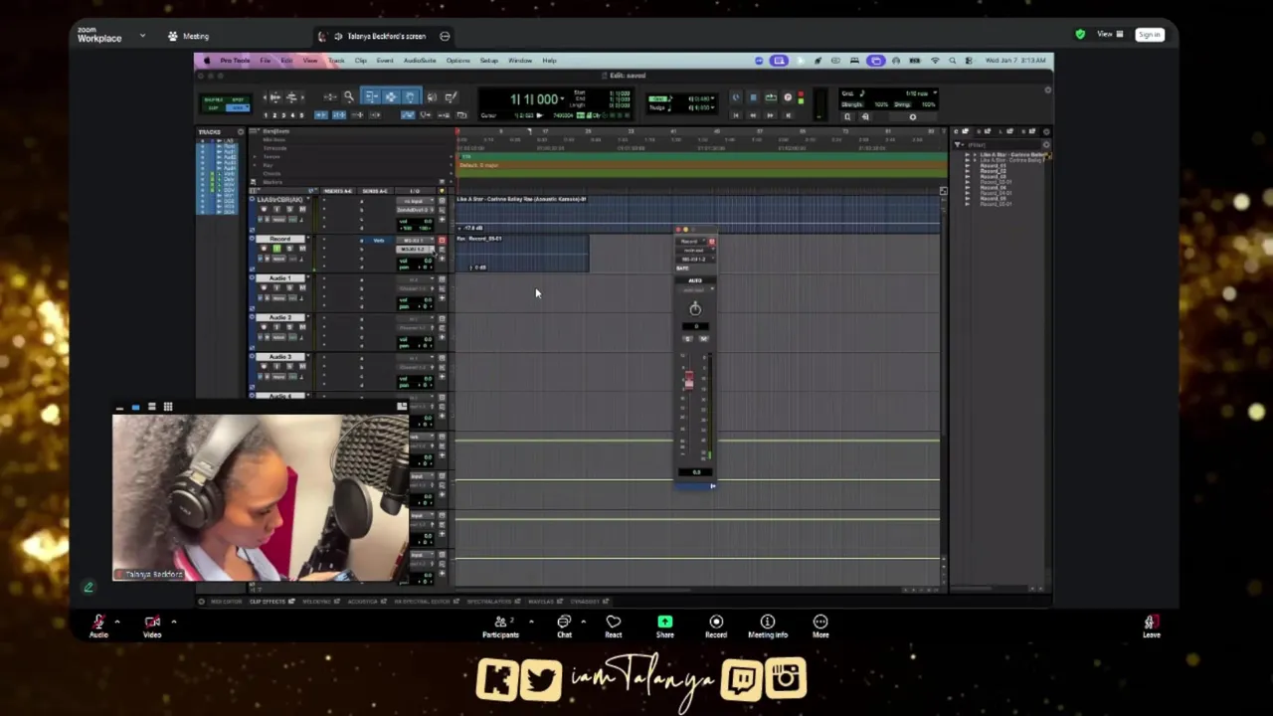Click Zoom Leave icon

tap(1151, 623)
